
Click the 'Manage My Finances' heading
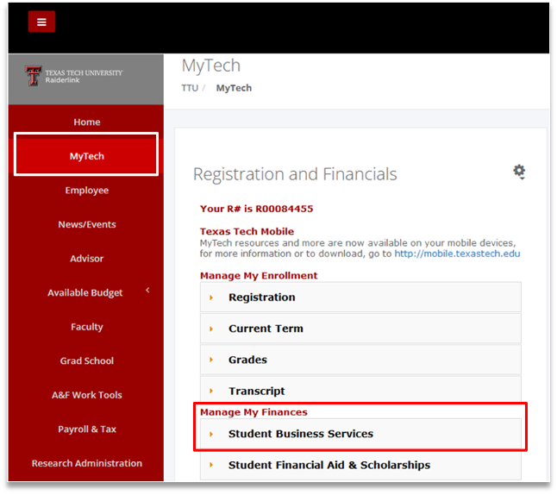[253, 412]
